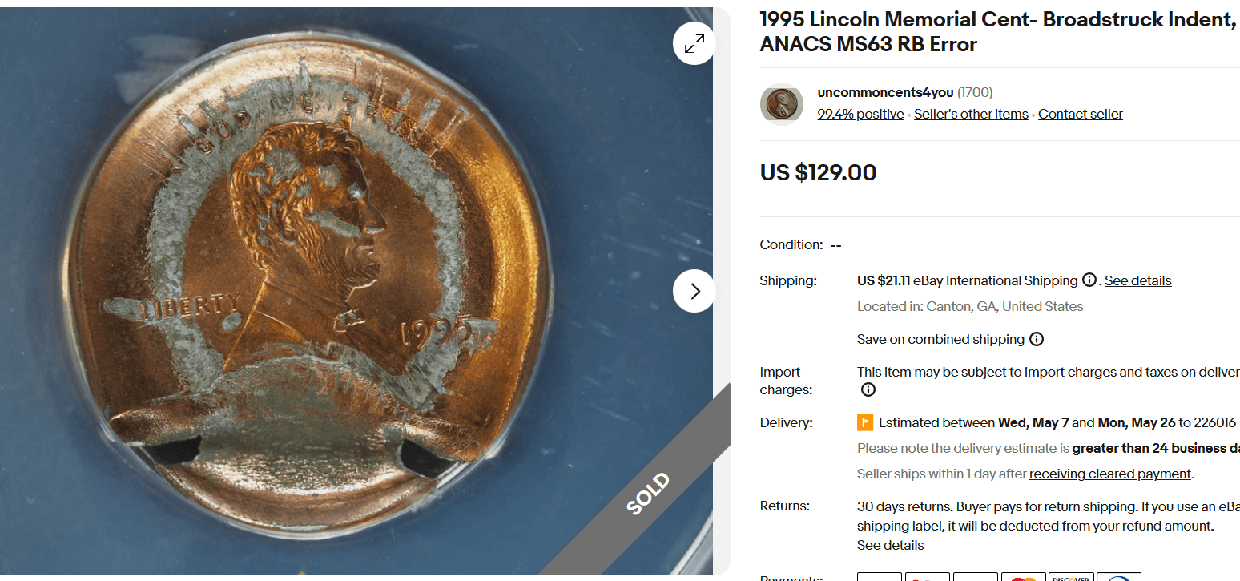The width and height of the screenshot is (1240, 581).
Task: Click the receiving cleared payment link
Action: click(x=1109, y=474)
